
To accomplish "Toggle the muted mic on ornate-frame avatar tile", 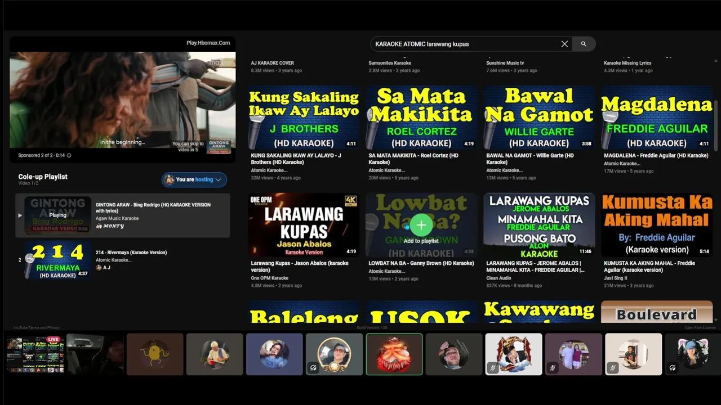I will [493, 368].
